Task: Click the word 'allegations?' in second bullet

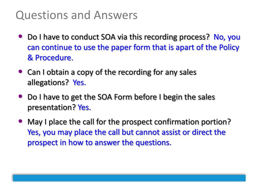Action: (48, 83)
